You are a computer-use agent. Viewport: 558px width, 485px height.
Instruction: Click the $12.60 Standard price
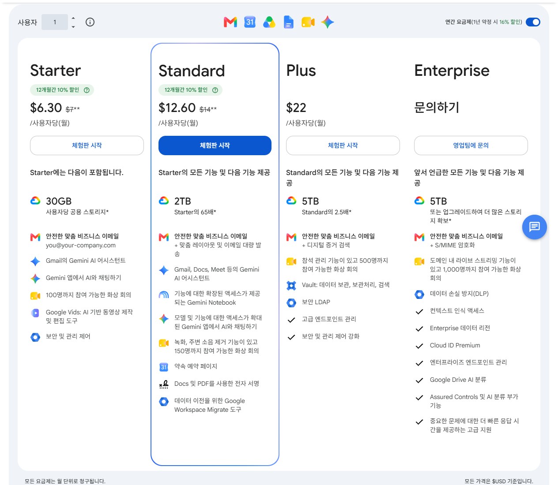point(177,108)
